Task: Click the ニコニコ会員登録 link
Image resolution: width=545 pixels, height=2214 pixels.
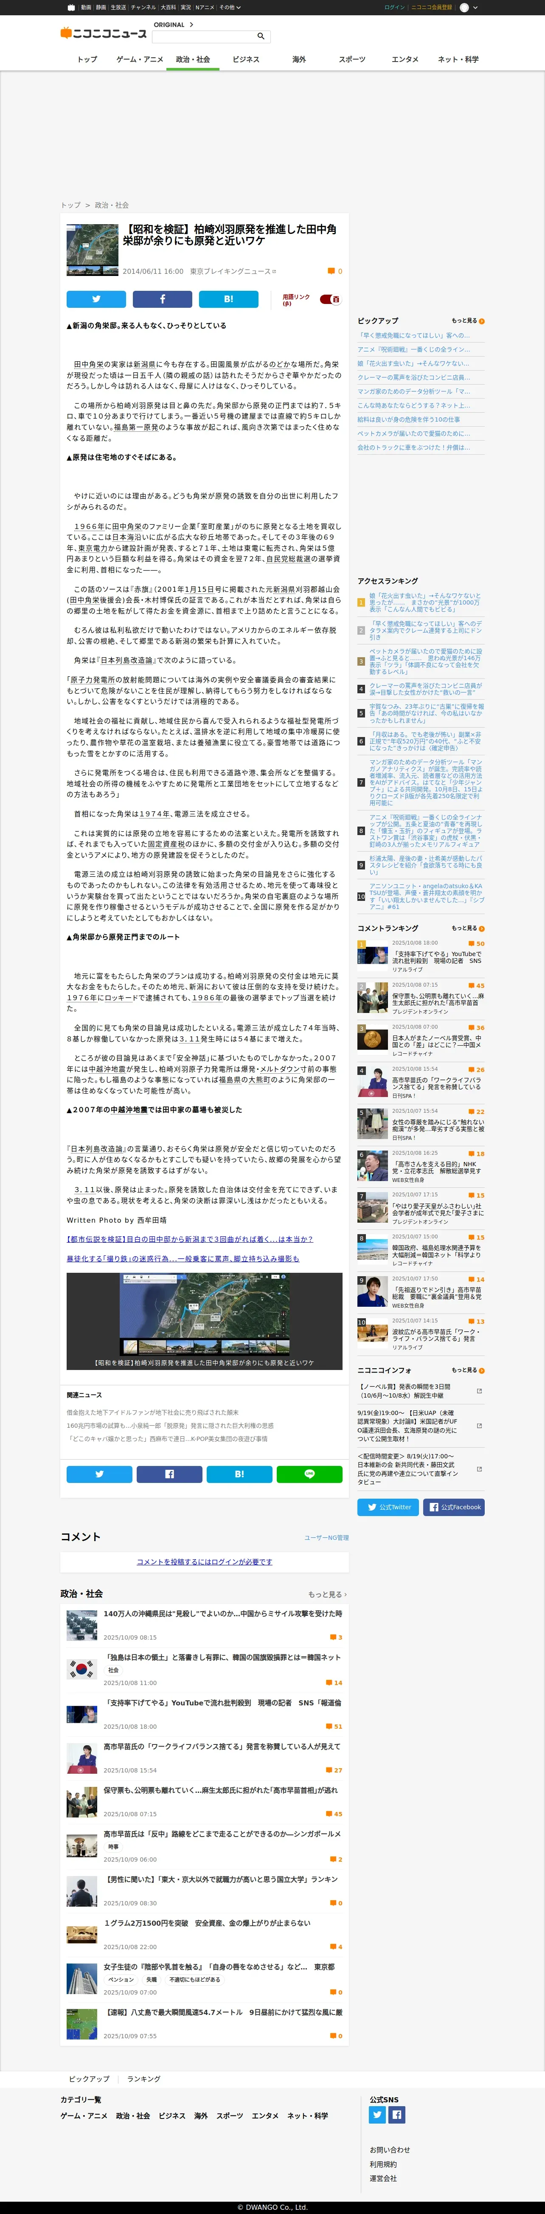Action: (x=431, y=7)
